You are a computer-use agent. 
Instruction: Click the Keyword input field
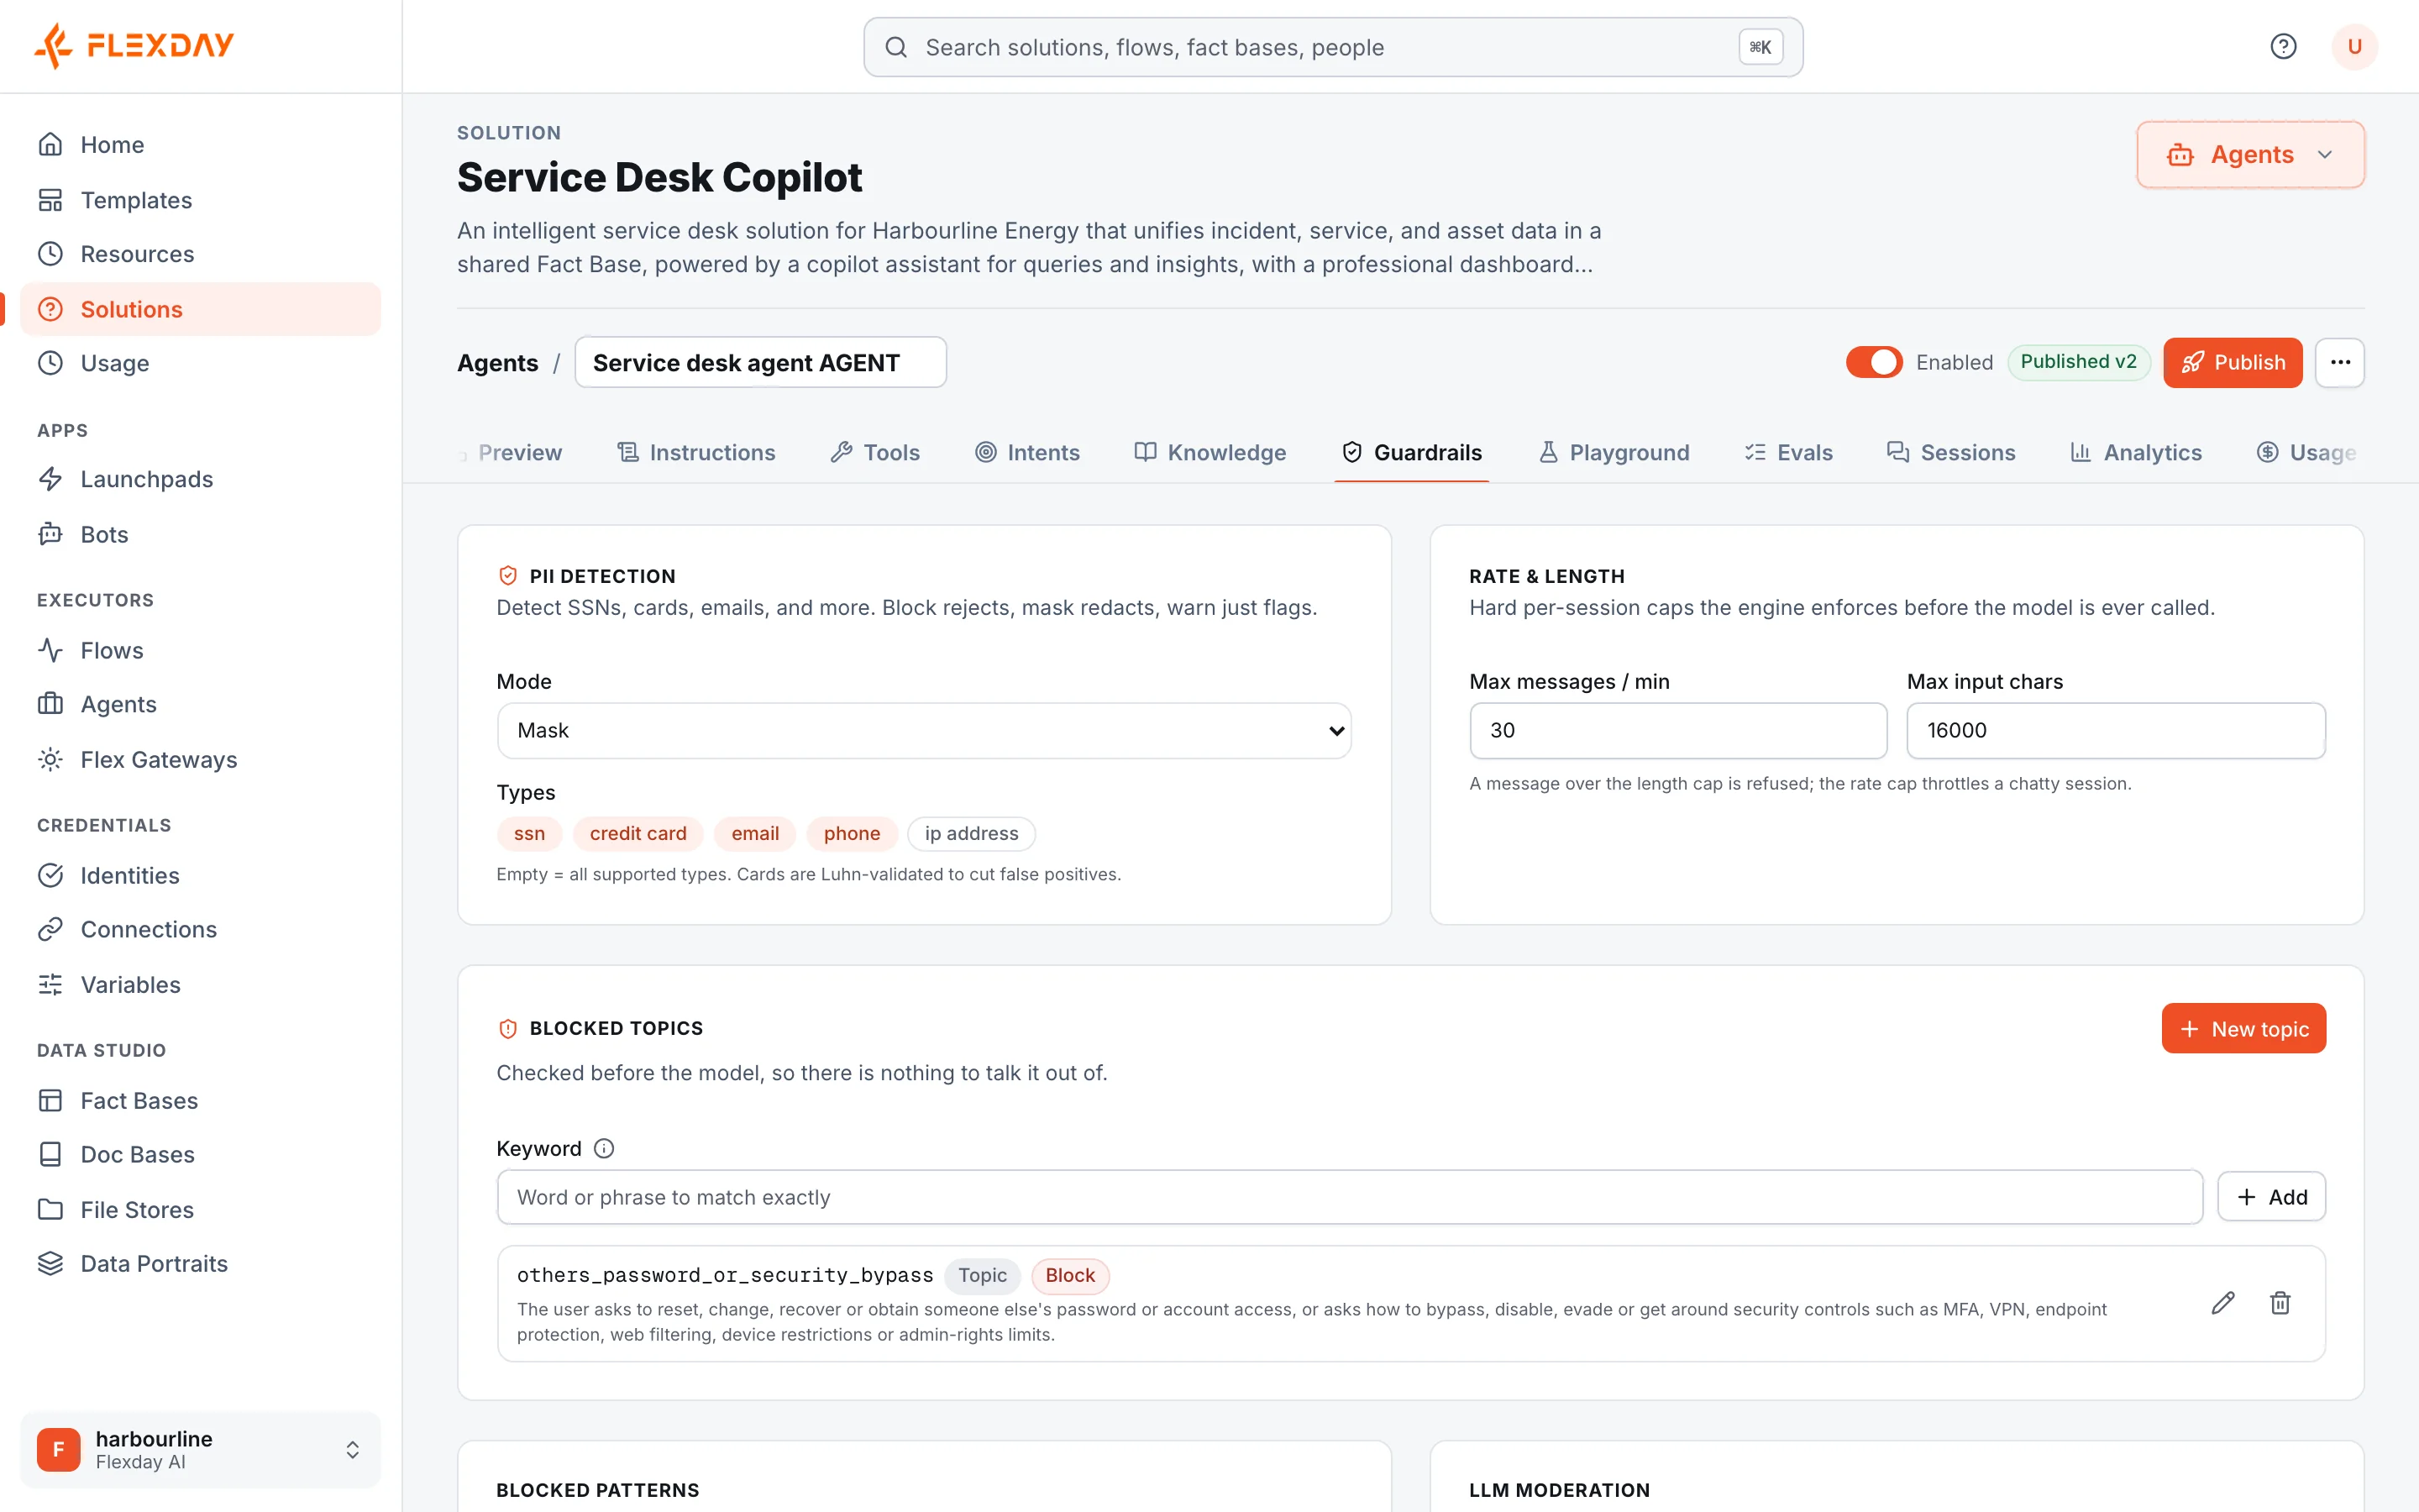[1350, 1196]
